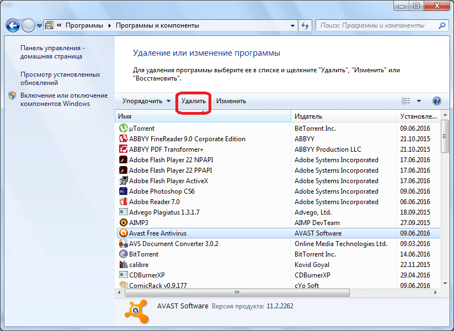Click the Adobe Flash Player 22 PPAPI icon
Image resolution: width=454 pixels, height=331 pixels.
click(124, 170)
